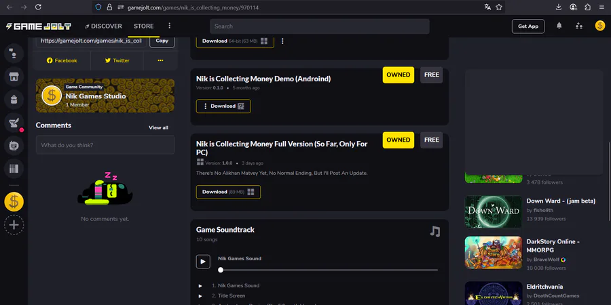This screenshot has width=611, height=305.
Task: Click the '10 songs' text
Action: point(207,240)
